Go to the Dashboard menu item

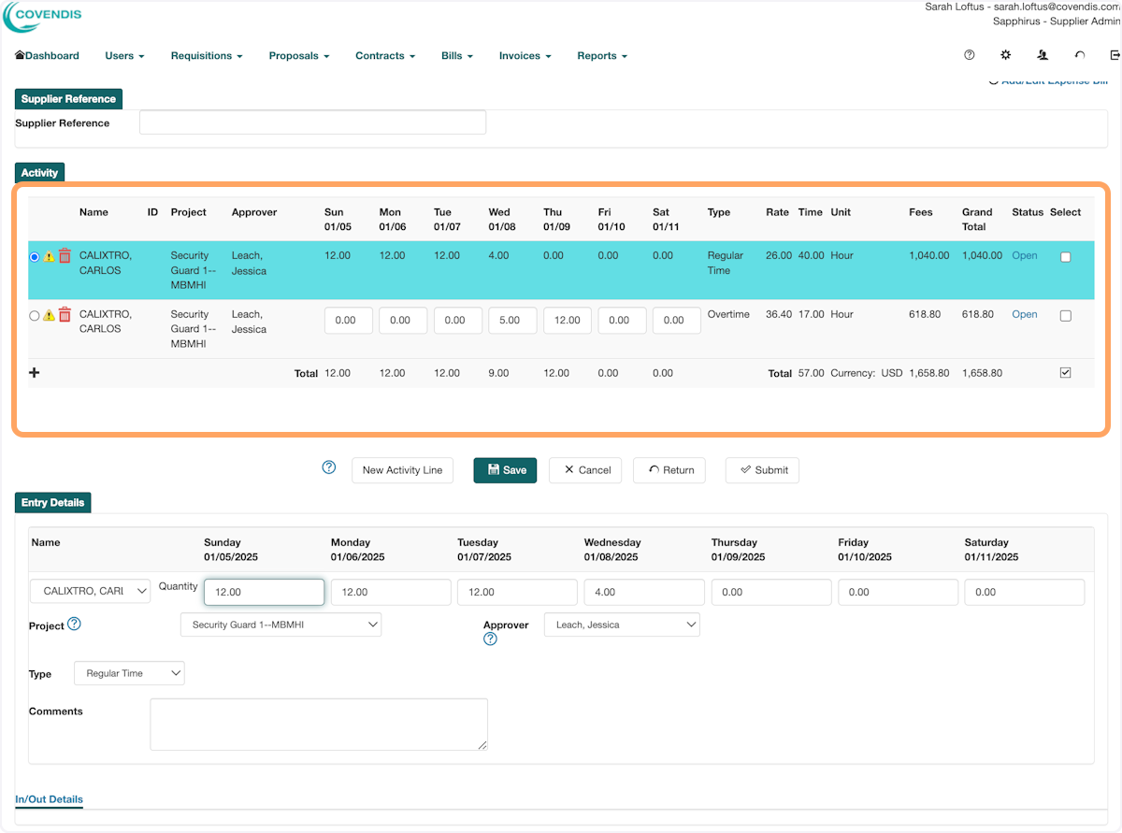tap(47, 55)
